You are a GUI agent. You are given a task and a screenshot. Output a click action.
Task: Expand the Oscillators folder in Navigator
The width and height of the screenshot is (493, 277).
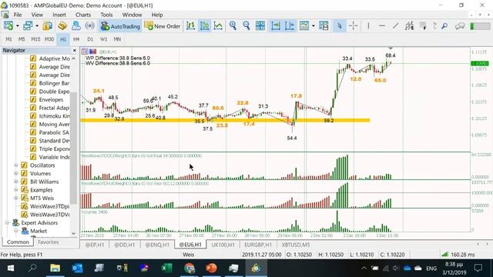pos(15,165)
